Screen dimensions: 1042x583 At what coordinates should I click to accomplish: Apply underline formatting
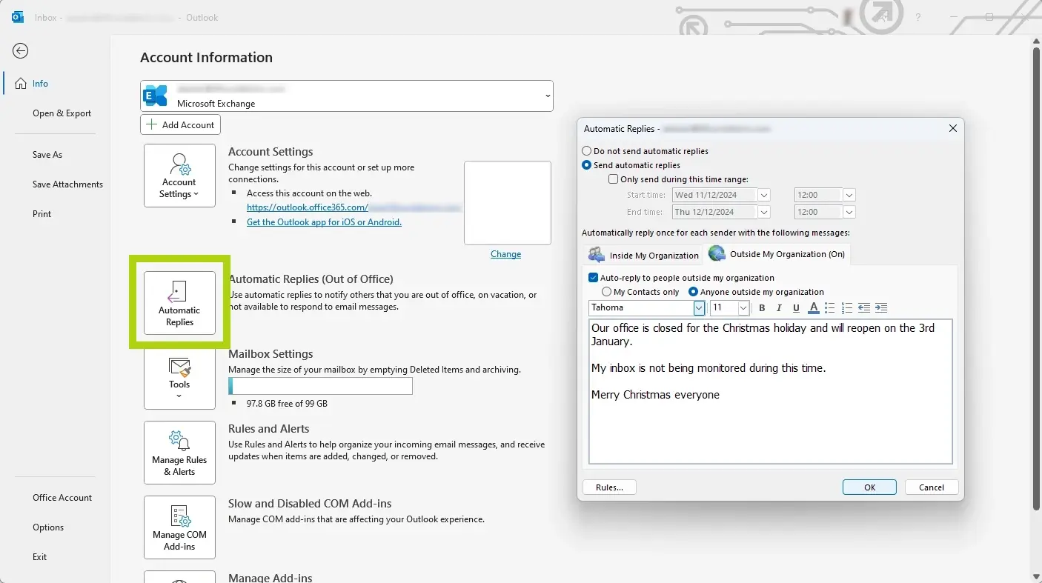796,307
